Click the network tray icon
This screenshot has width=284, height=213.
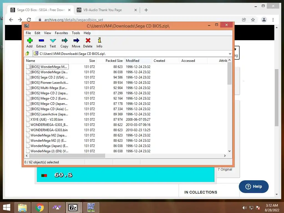pos(251,208)
